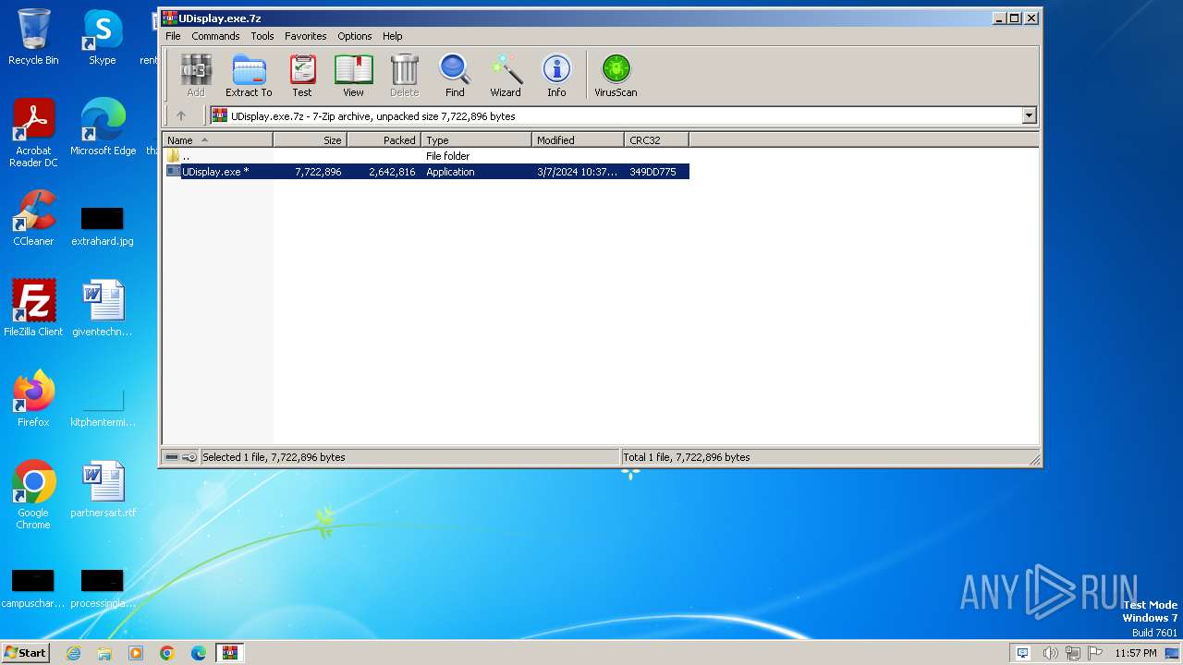Open the File menu
The image size is (1183, 665).
173,36
